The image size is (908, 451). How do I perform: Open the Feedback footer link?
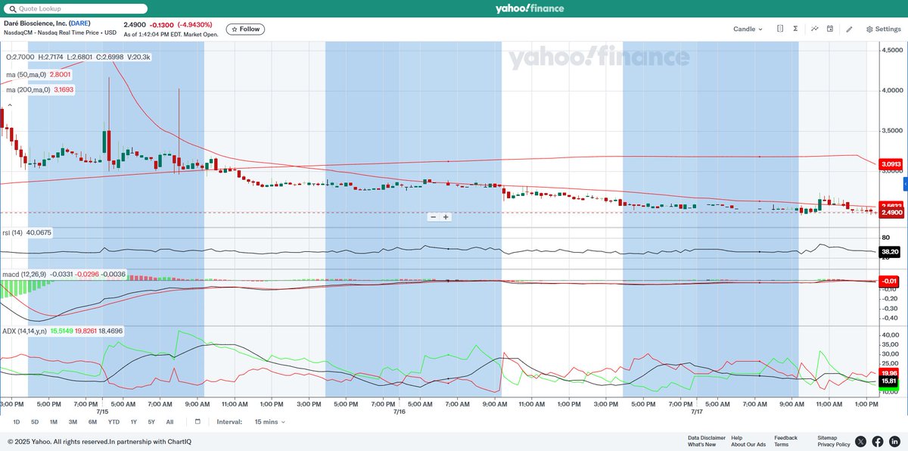point(785,437)
